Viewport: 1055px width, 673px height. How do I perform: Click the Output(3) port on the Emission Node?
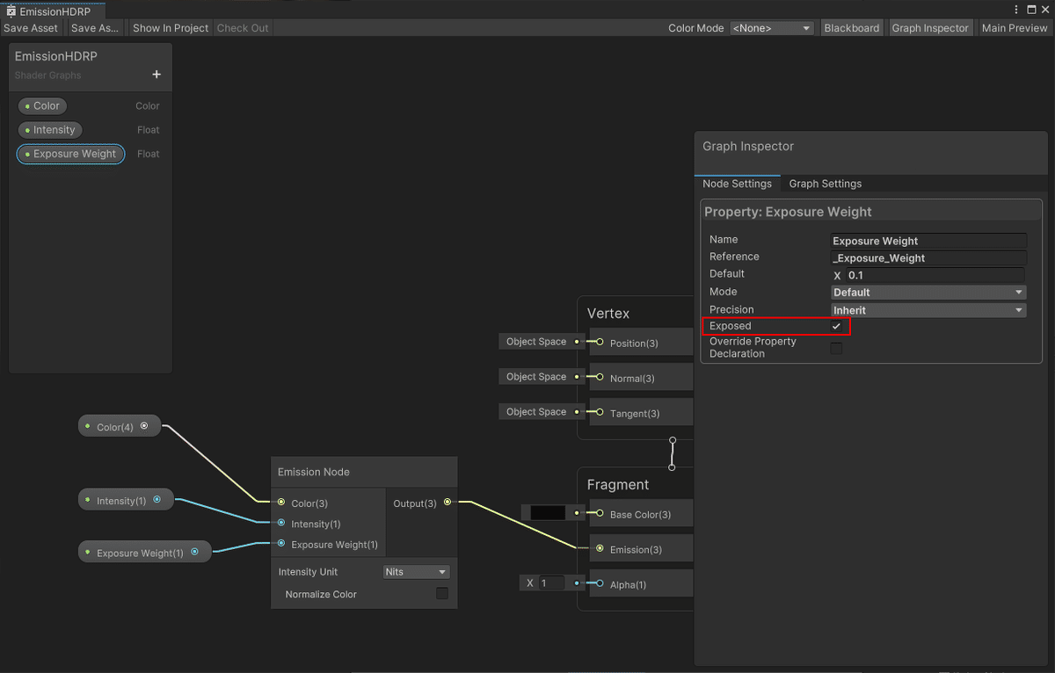447,503
